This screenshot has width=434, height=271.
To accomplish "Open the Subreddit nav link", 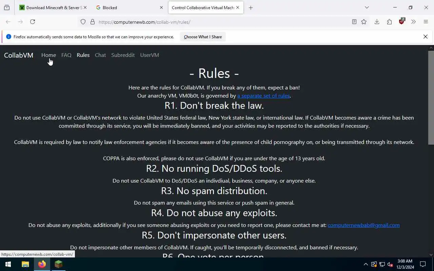I will (123, 55).
